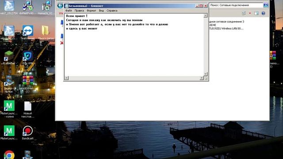Open the Формат menu in Notepad

point(92,11)
